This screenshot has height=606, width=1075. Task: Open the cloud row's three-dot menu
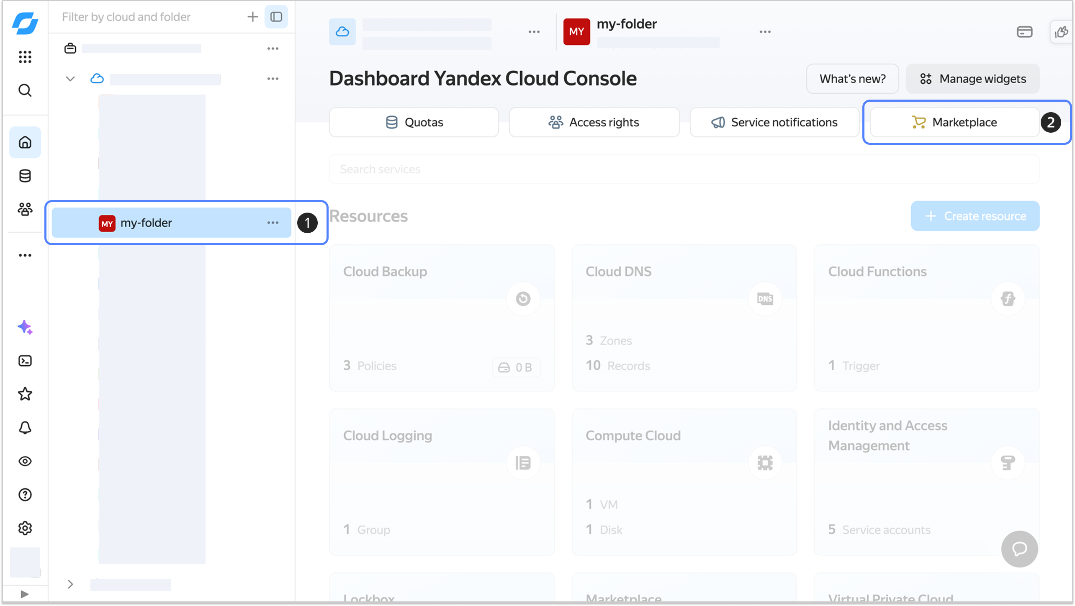coord(273,79)
